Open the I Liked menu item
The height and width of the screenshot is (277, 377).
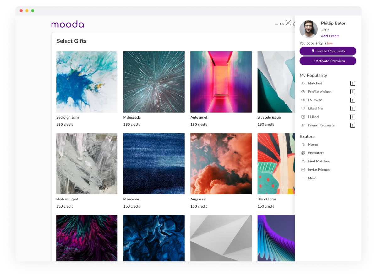(x=313, y=117)
